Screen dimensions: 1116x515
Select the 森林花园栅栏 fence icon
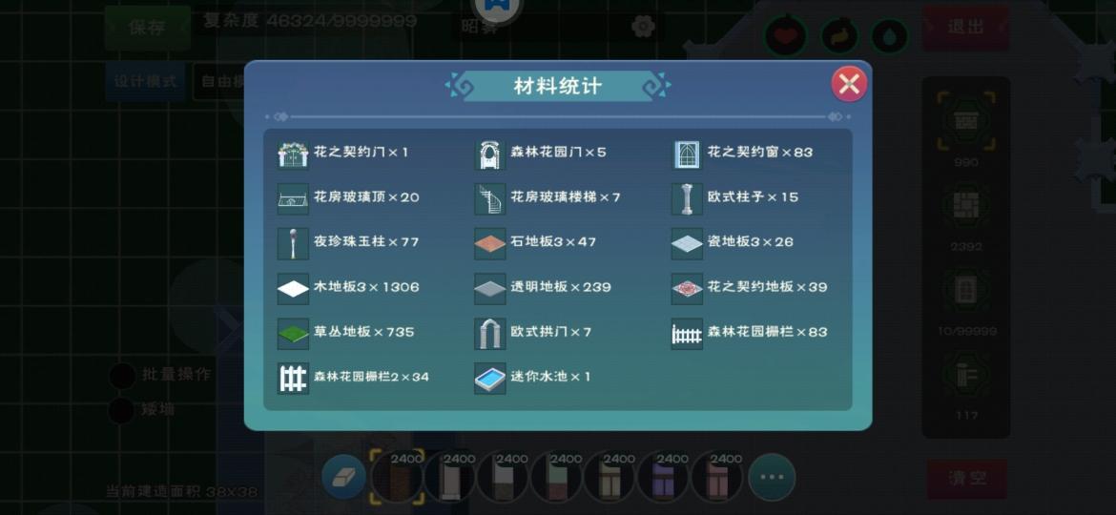coord(686,334)
